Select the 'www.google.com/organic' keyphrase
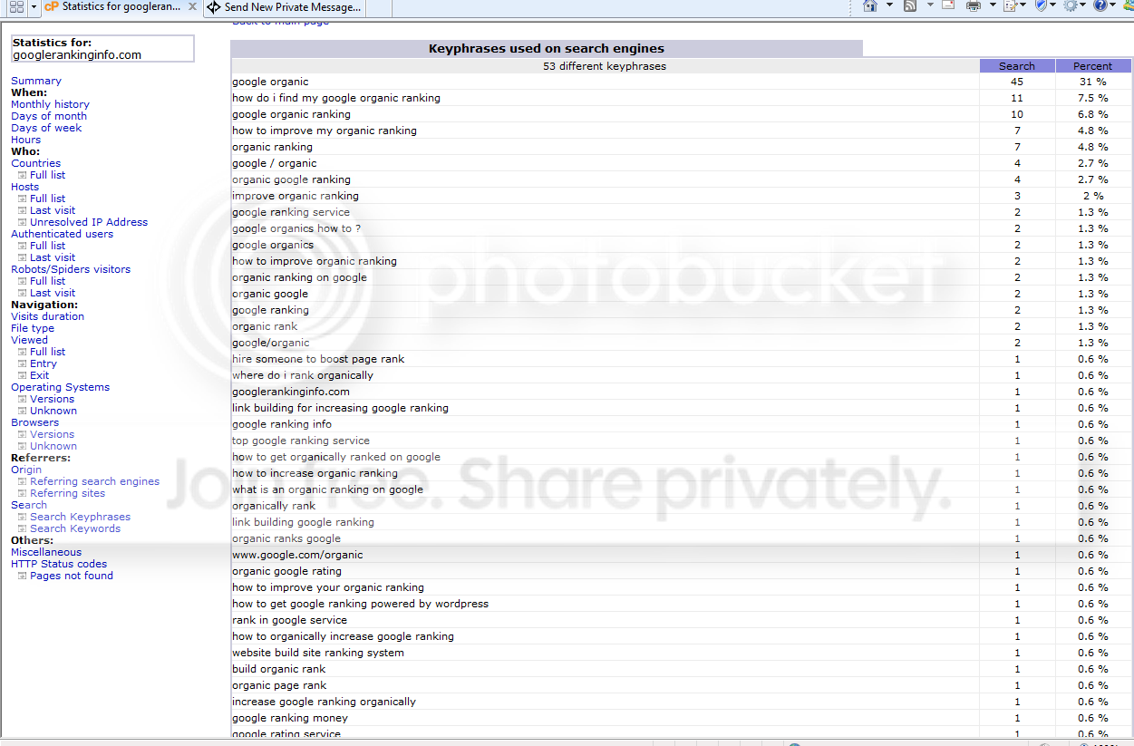Image resolution: width=1134 pixels, height=746 pixels. [x=297, y=555]
